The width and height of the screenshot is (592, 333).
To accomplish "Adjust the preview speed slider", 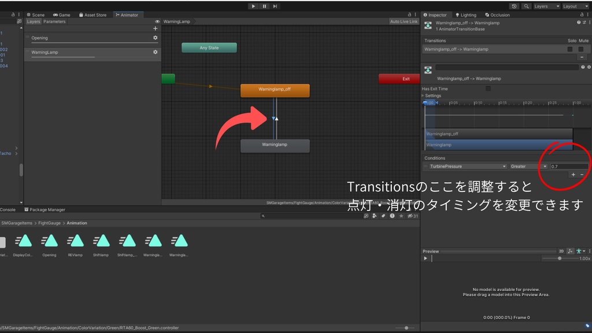I will [560, 258].
